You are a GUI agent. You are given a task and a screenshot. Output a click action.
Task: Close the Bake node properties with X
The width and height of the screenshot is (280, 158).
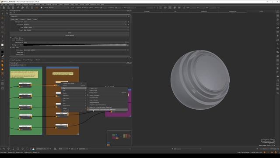129,16
